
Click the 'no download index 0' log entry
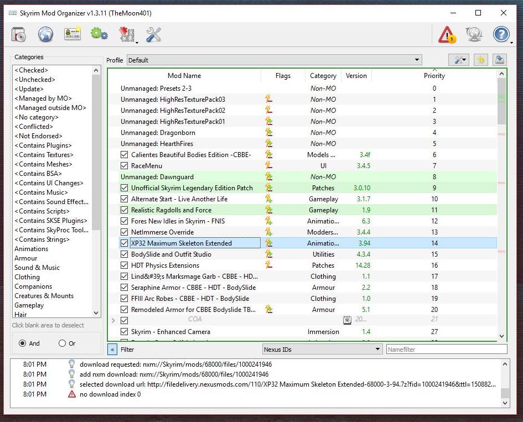(x=110, y=394)
